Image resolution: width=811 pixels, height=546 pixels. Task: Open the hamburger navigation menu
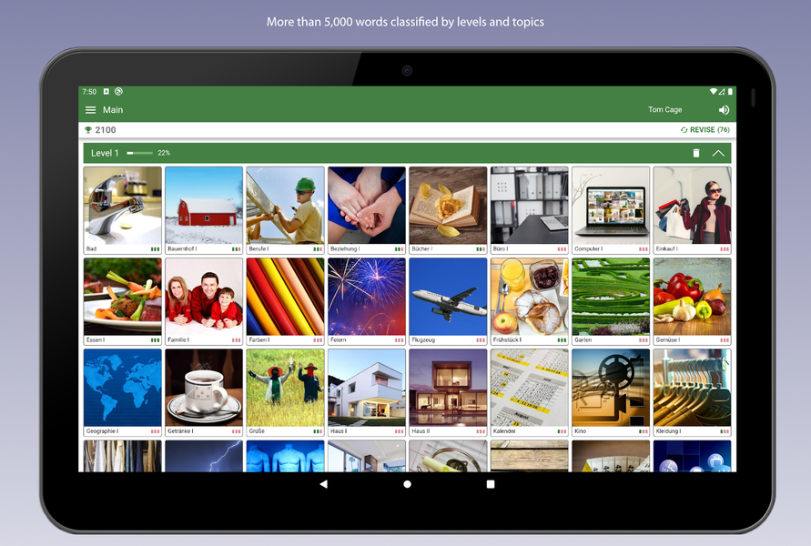90,110
